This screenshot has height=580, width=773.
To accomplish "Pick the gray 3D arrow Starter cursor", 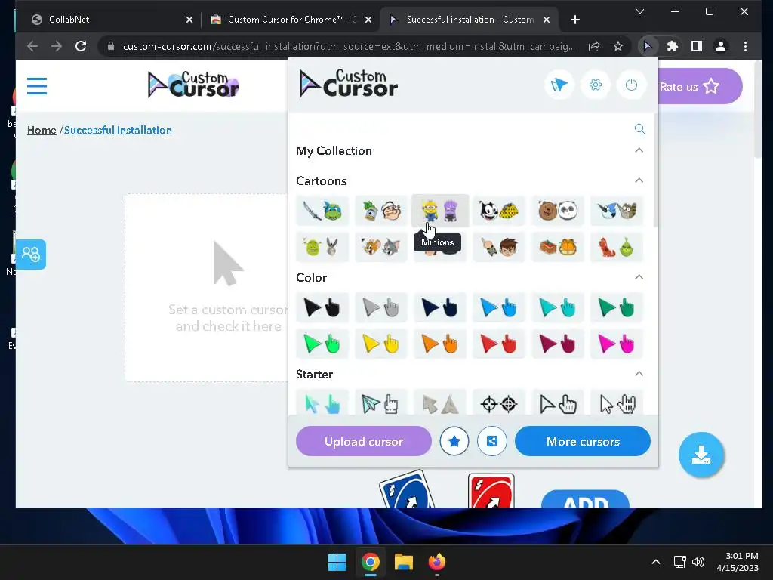I will [440, 403].
